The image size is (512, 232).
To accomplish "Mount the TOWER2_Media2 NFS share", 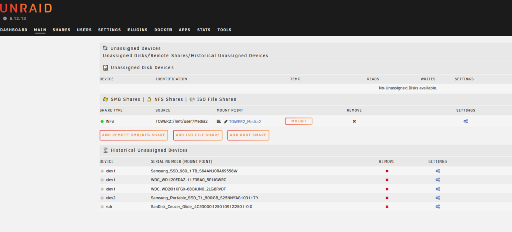I will pyautogui.click(x=299, y=121).
